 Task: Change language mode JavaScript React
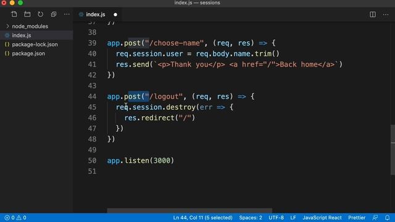click(322, 218)
